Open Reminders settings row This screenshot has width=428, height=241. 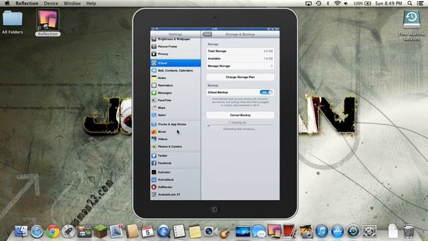click(175, 85)
